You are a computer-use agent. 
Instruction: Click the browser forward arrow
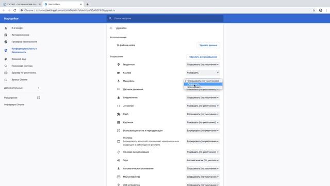[9, 10]
